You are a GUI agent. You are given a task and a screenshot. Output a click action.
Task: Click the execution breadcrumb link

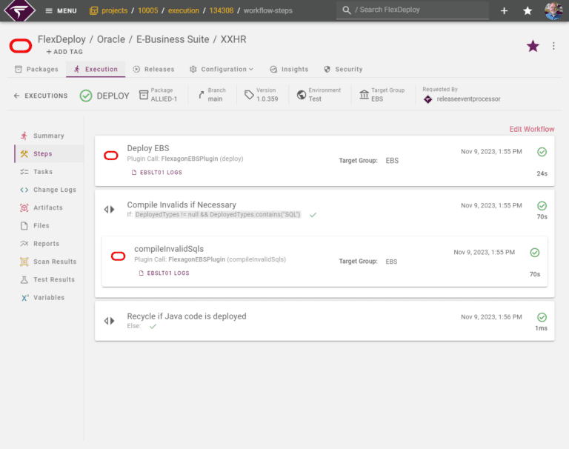click(x=184, y=10)
